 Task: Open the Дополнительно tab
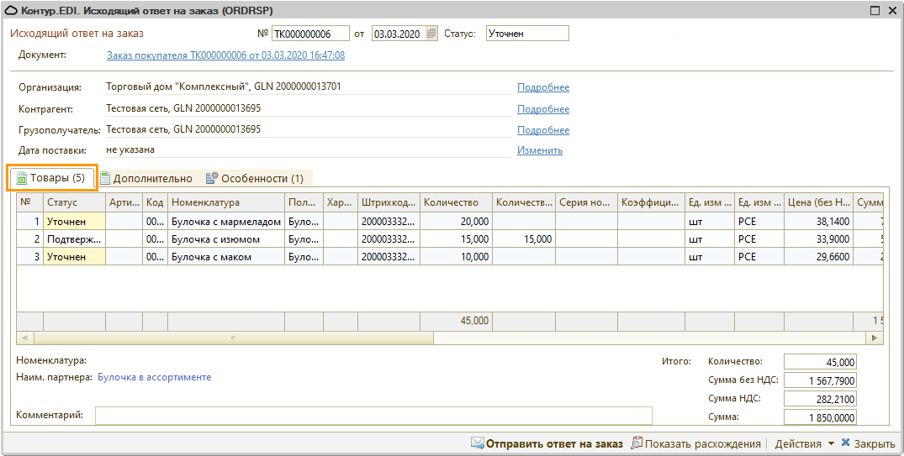[152, 178]
